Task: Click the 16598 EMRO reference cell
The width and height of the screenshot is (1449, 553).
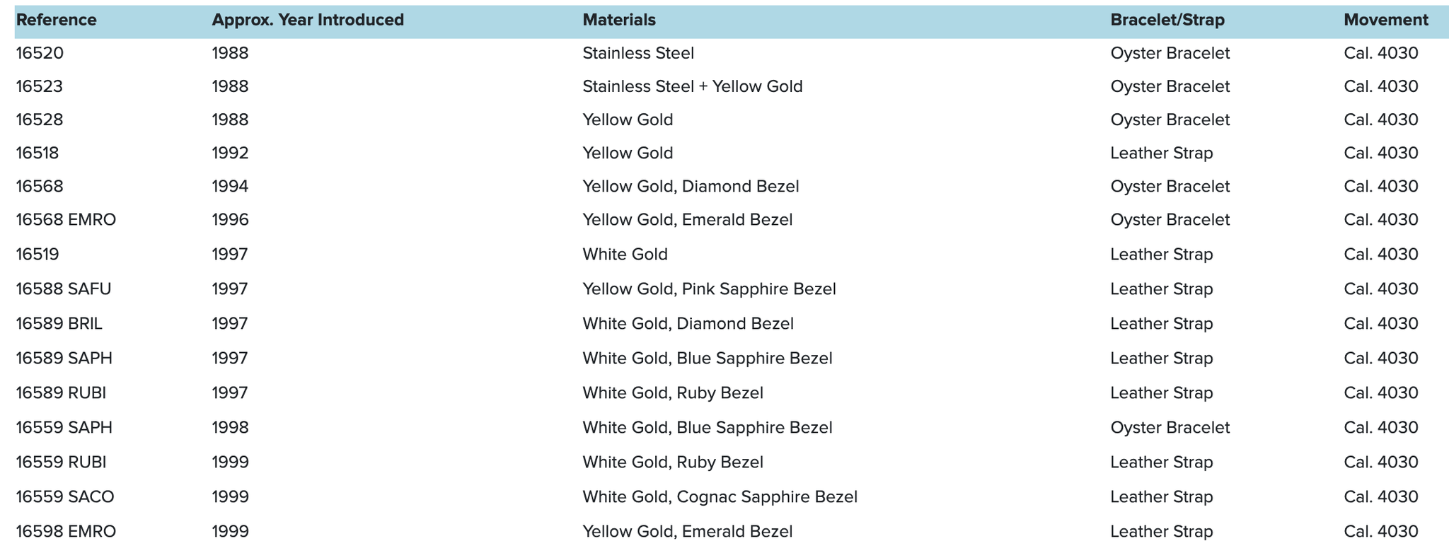Action: point(66,532)
